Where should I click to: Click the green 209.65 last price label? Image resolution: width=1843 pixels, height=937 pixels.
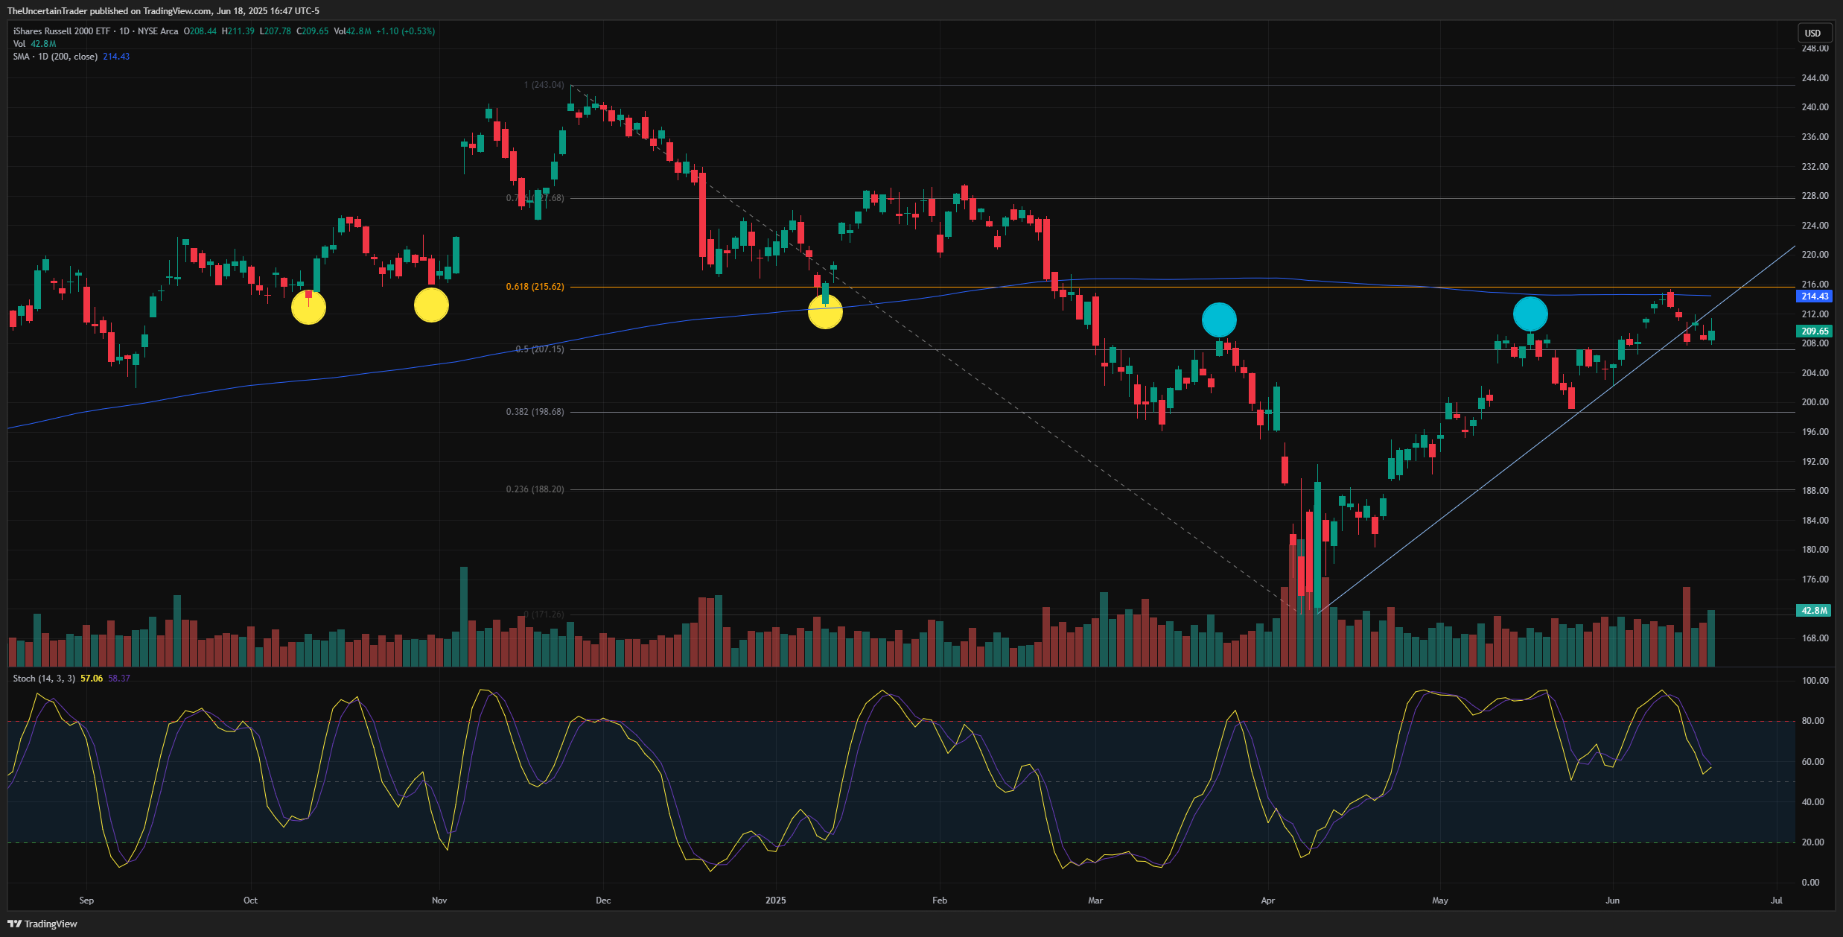(1814, 331)
